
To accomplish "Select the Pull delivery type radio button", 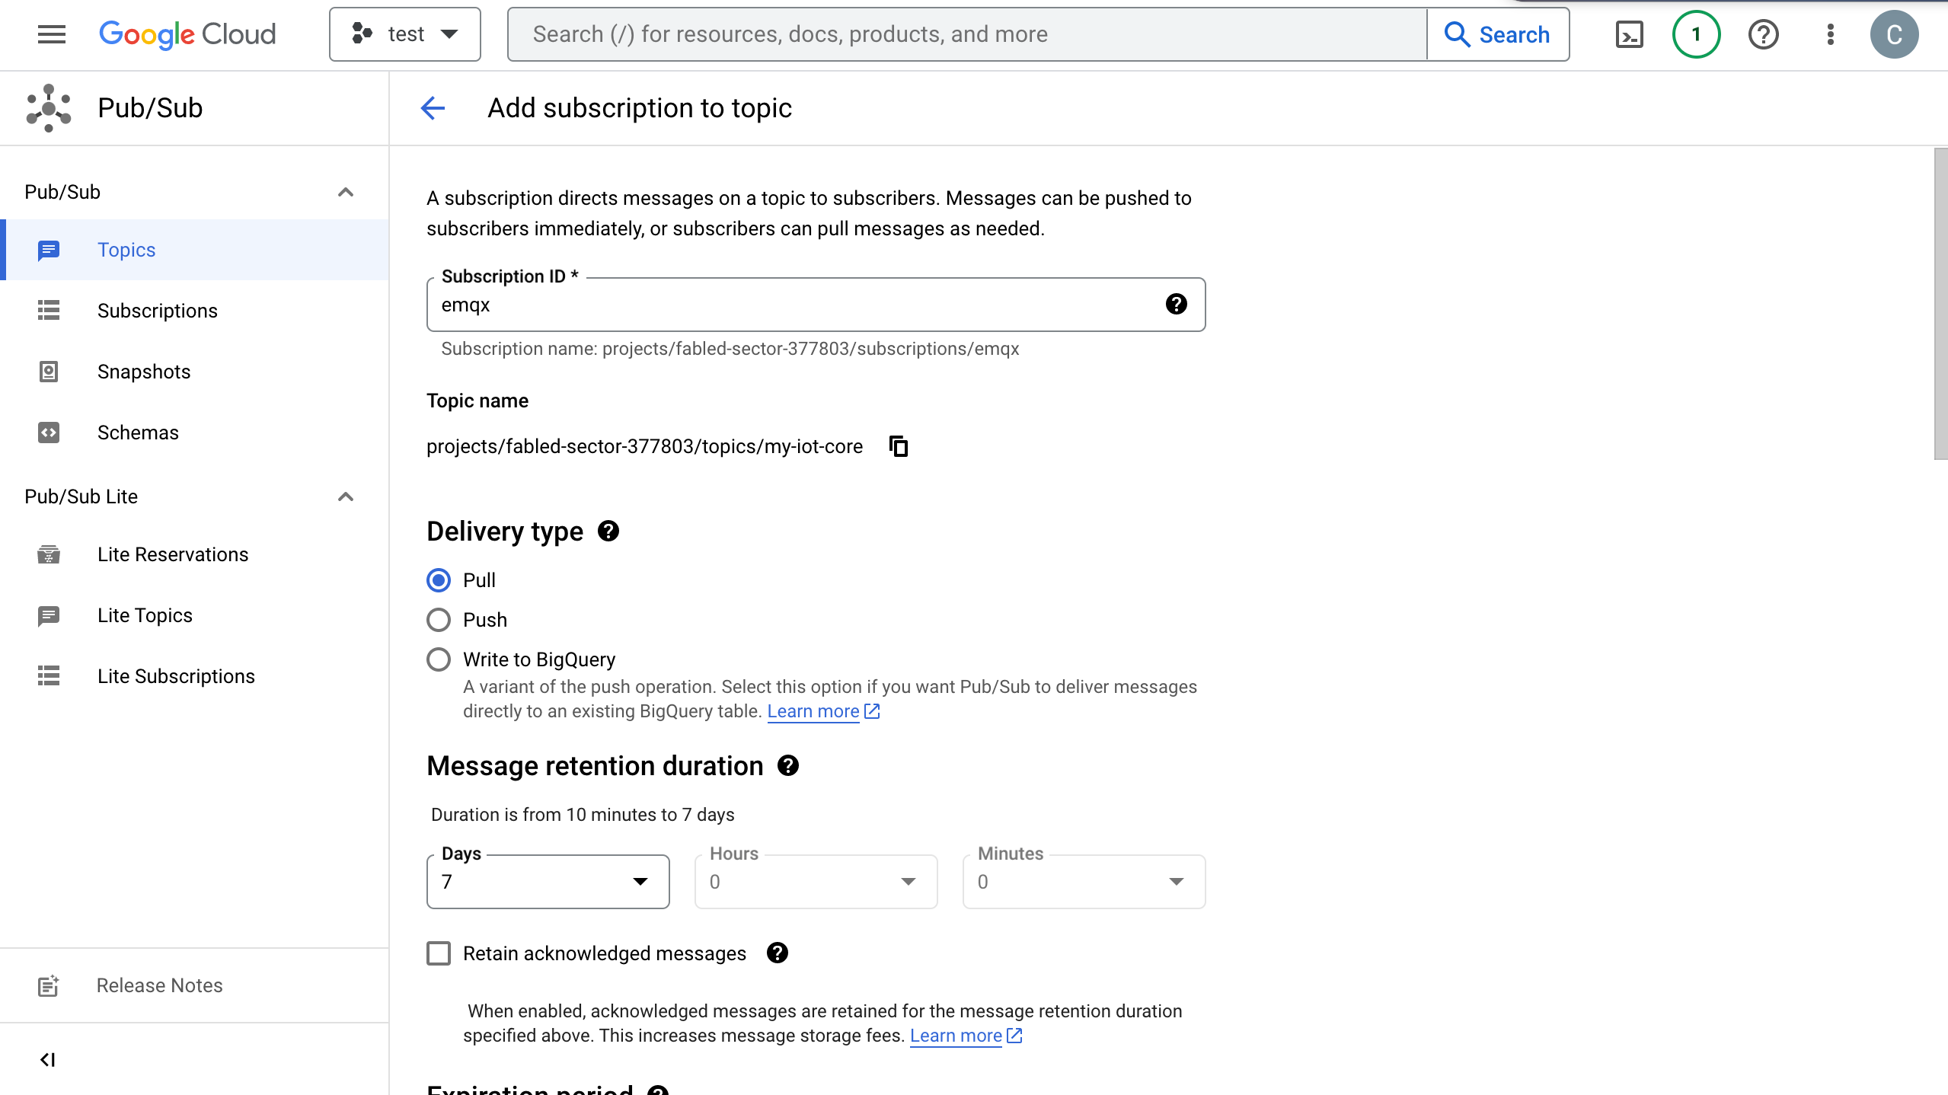I will pyautogui.click(x=439, y=579).
